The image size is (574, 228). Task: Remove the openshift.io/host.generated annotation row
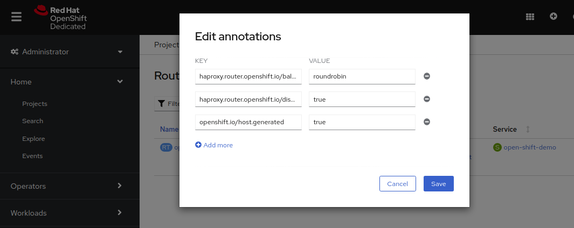427,122
